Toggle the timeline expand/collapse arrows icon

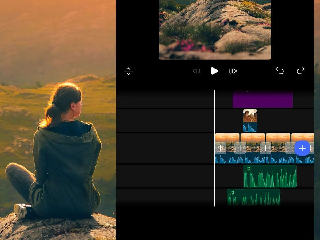pyautogui.click(x=128, y=71)
